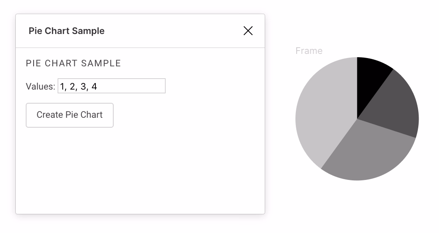Click the Values: label text
The width and height of the screenshot is (439, 233).
(40, 86)
